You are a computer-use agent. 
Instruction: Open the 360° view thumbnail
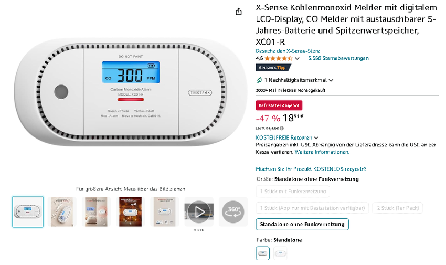coord(233,211)
